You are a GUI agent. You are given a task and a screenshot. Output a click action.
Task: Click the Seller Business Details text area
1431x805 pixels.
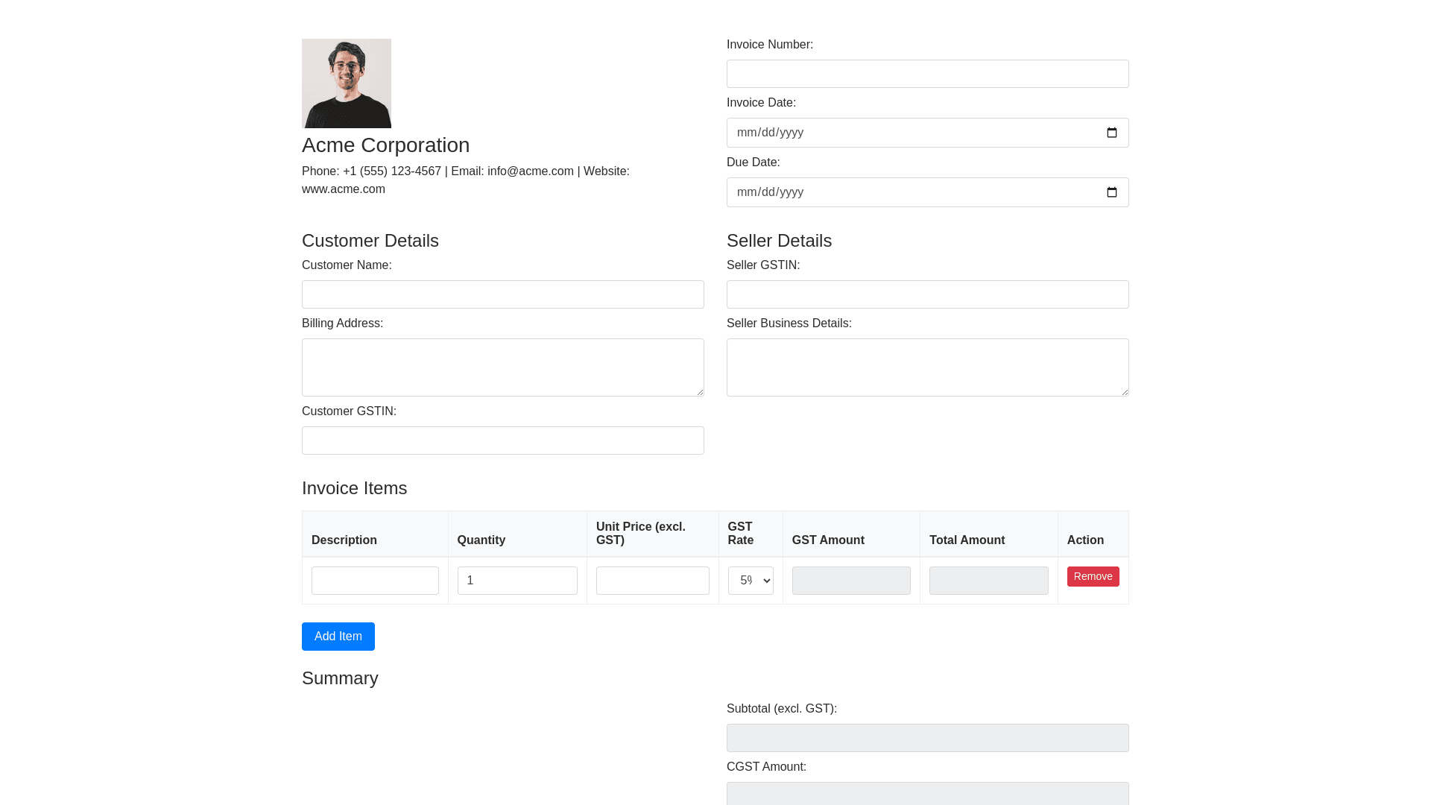pyautogui.click(x=927, y=367)
